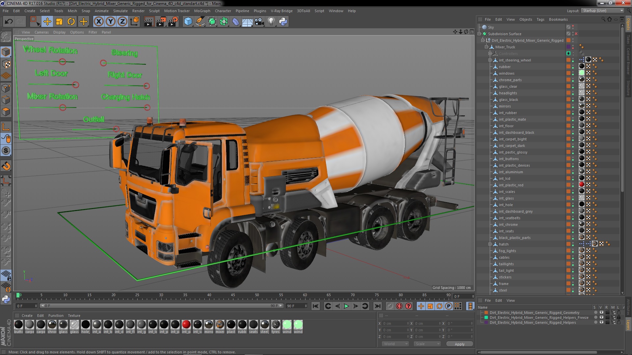Open the Material Manager Create menu
The height and width of the screenshot is (355, 632).
click(27, 316)
